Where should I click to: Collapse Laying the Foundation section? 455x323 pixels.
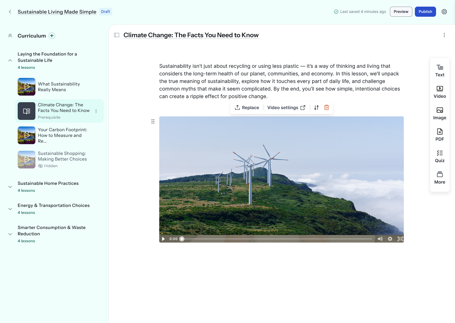(10, 60)
